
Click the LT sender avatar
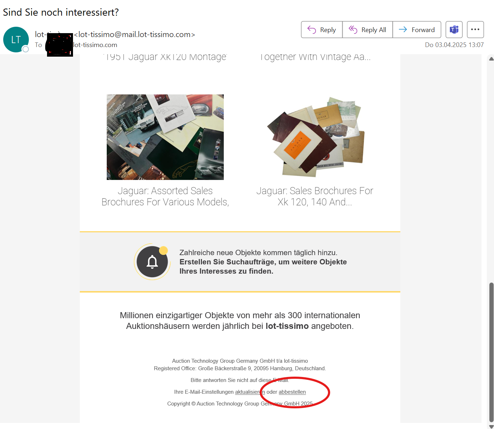click(x=16, y=40)
